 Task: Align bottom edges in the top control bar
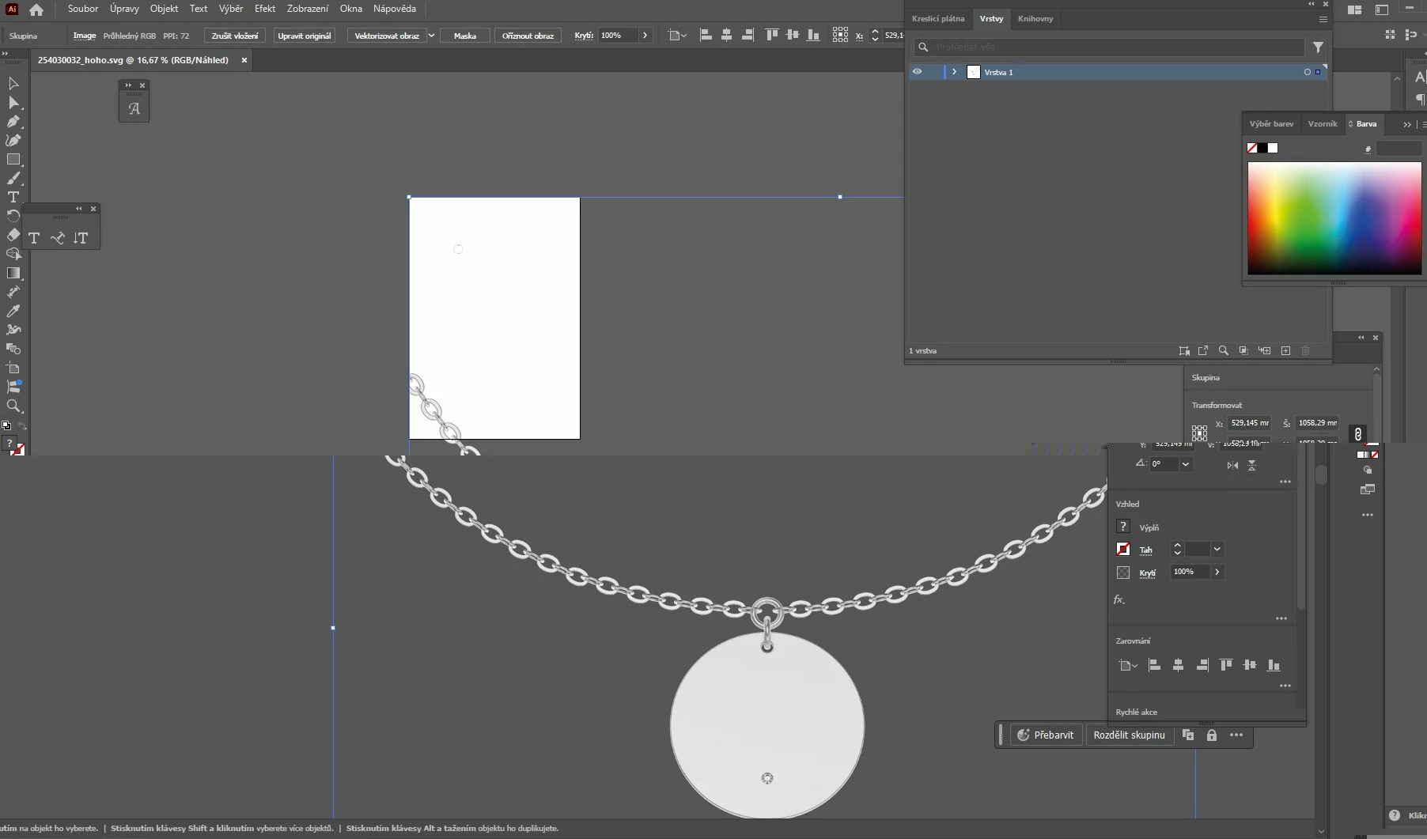click(x=813, y=36)
